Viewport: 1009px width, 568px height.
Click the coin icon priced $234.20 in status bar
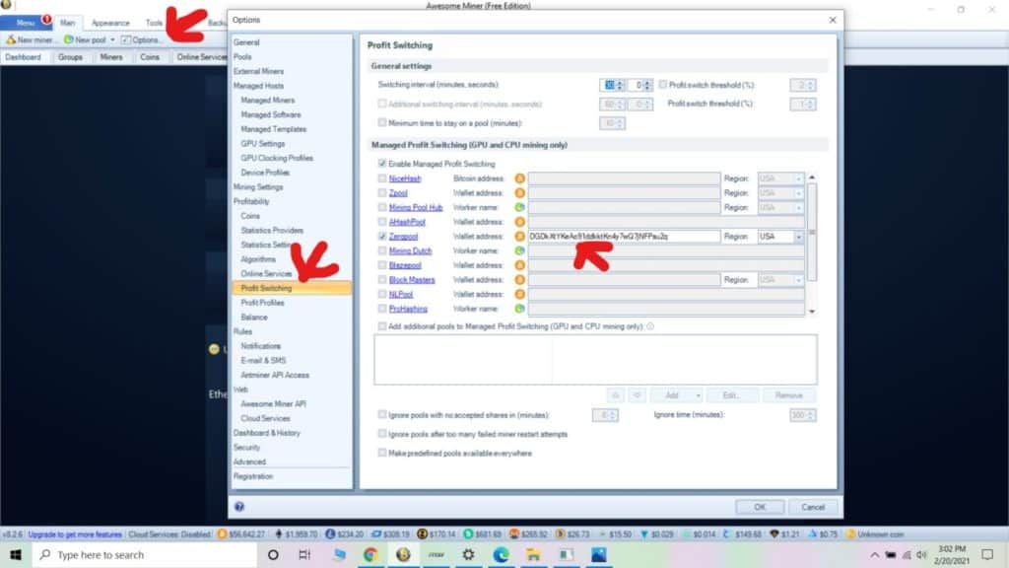[x=330, y=534]
